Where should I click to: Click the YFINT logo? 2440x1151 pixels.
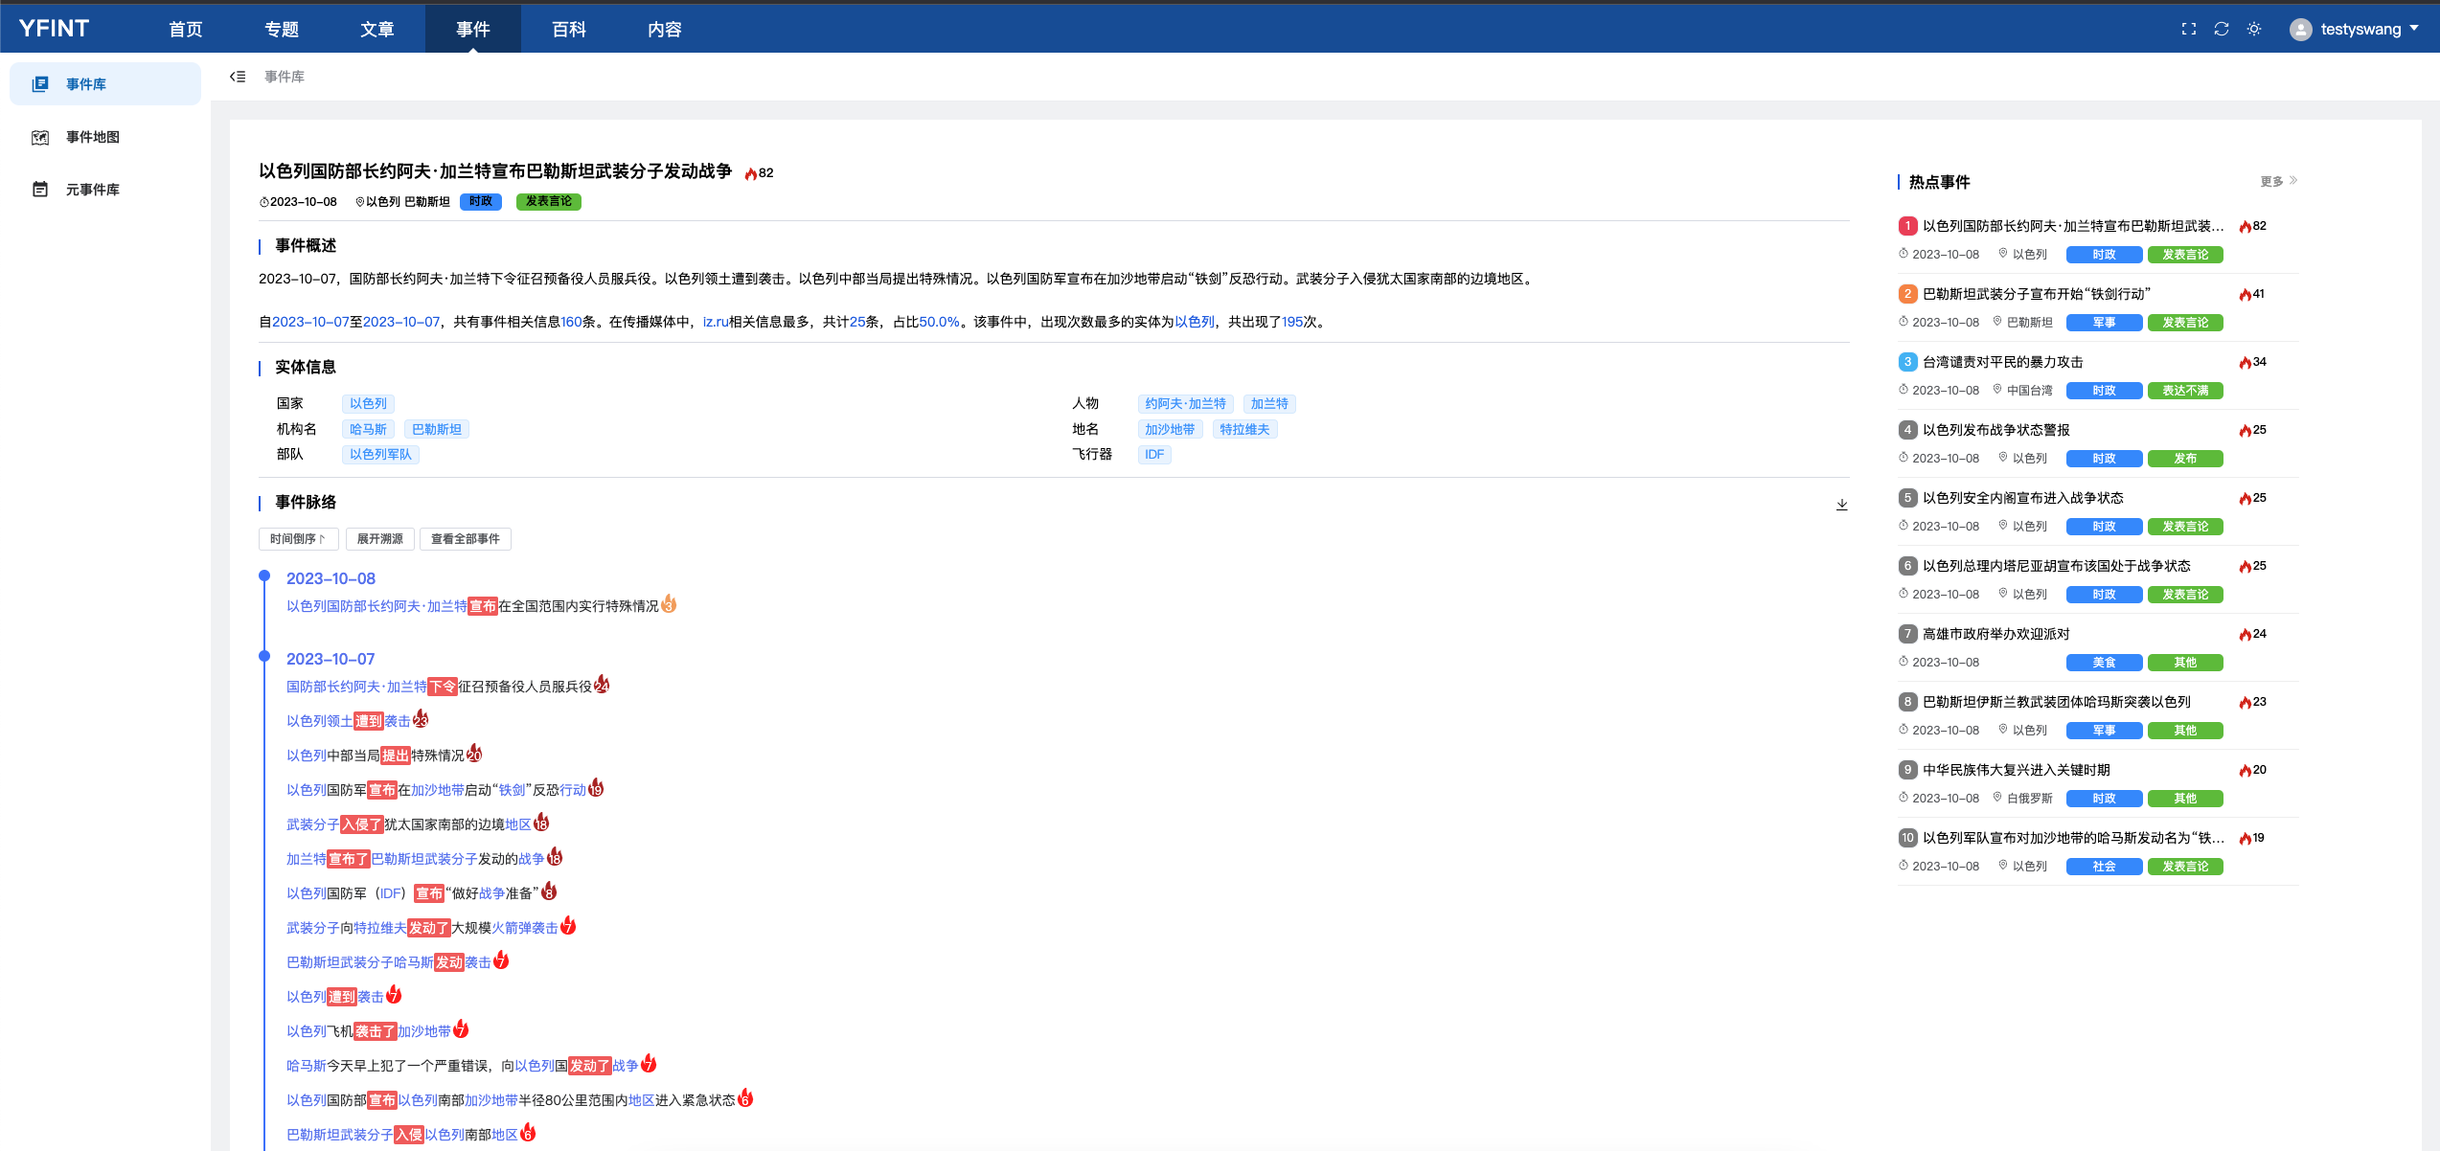coord(54,29)
